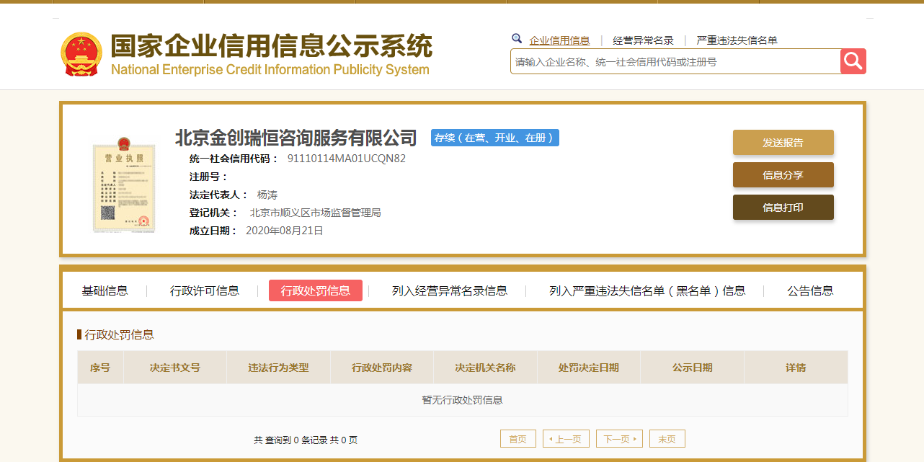Switch to the 公告信息 tab
924x462 pixels.
click(x=810, y=290)
